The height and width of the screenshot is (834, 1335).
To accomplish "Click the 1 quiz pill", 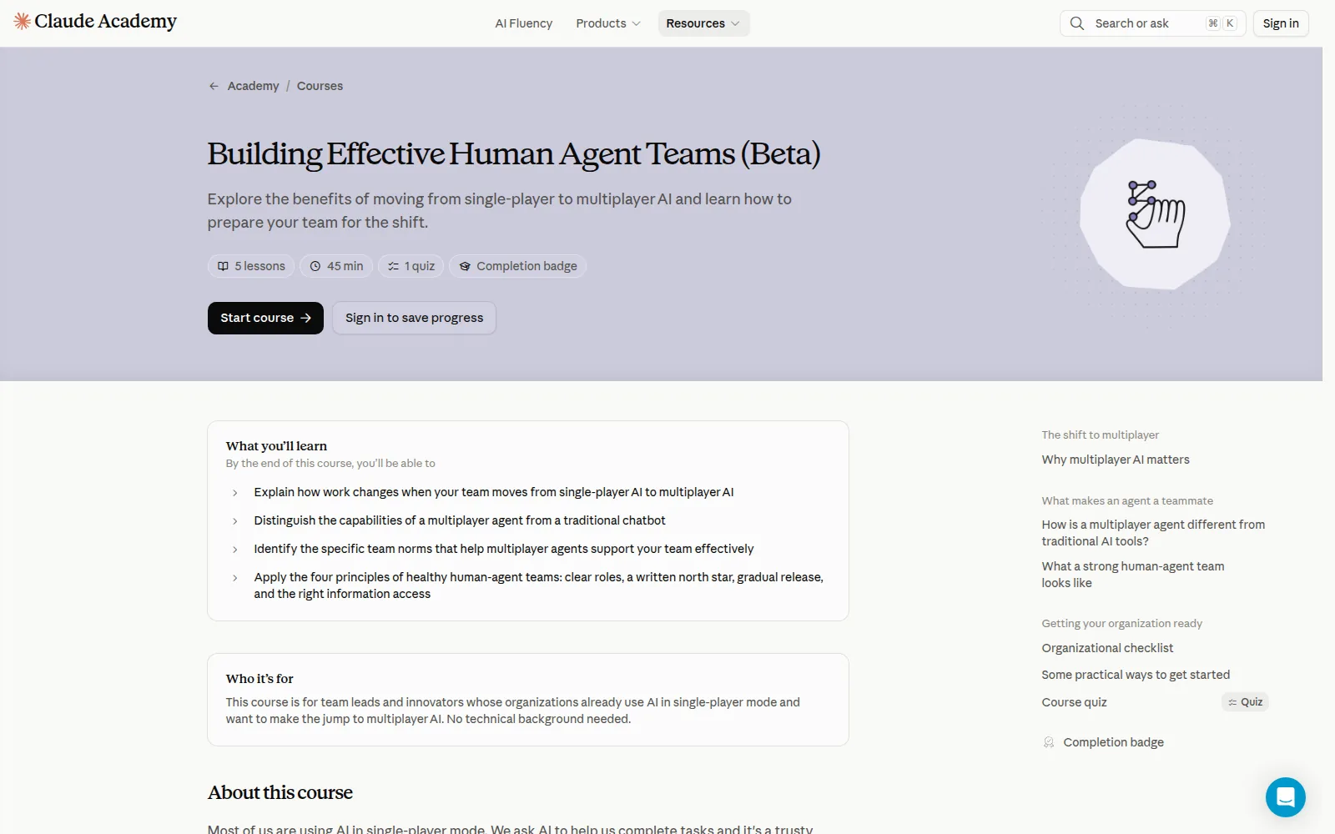I will 411,266.
